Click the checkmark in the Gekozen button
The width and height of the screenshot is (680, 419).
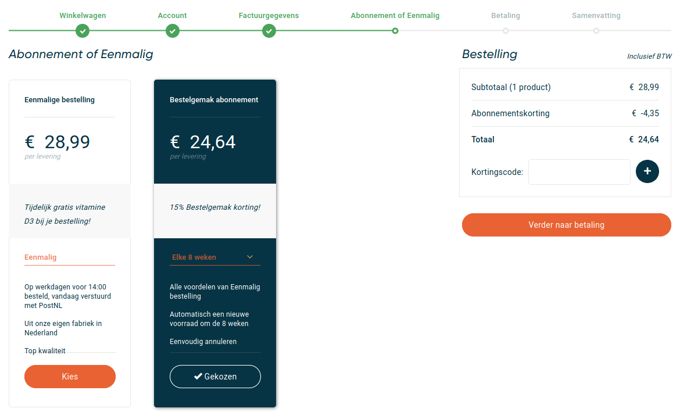(x=198, y=377)
